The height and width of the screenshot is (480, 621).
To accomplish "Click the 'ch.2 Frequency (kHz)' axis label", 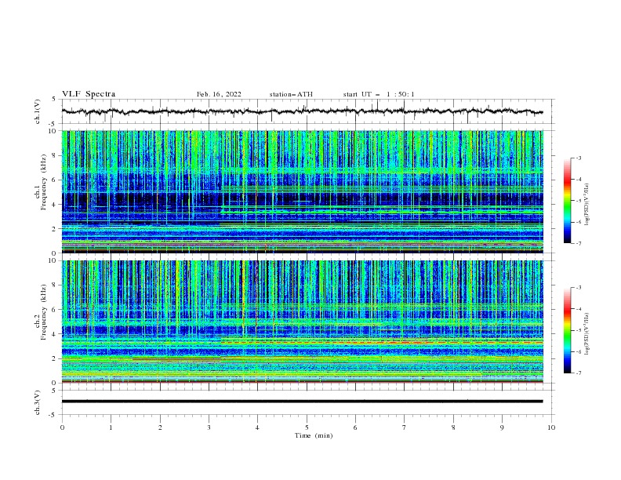I will 41,312.
